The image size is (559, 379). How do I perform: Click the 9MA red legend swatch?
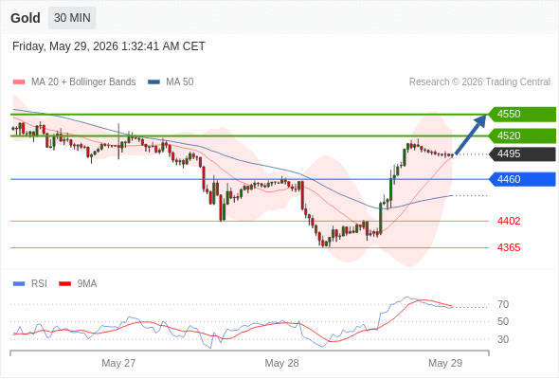(x=64, y=284)
